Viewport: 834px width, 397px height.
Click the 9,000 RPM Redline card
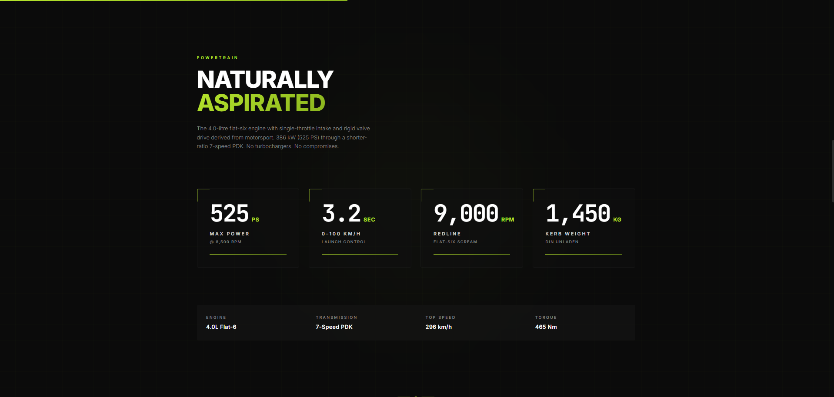pyautogui.click(x=471, y=228)
